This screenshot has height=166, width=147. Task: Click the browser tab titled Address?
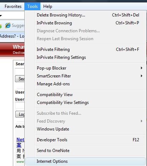pyautogui.click(x=12, y=36)
